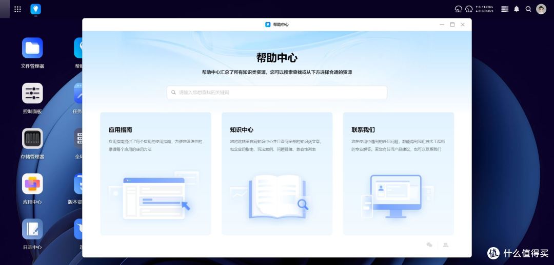Open global search magnifier in the top bar
This screenshot has width=554, height=265.
[528, 9]
